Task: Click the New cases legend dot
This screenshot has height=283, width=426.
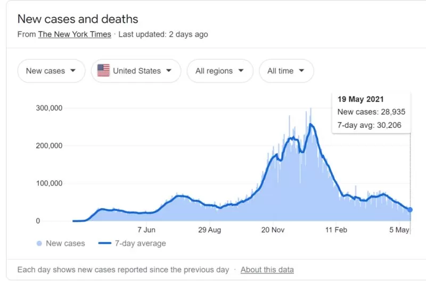Action: pos(39,244)
